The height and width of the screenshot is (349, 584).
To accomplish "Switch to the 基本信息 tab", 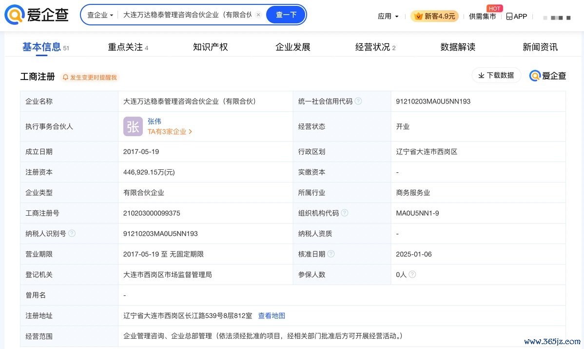I will pos(45,47).
